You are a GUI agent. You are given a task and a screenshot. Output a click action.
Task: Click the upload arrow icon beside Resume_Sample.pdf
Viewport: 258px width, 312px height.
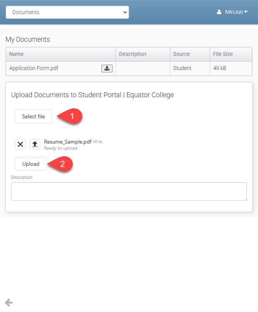point(35,144)
